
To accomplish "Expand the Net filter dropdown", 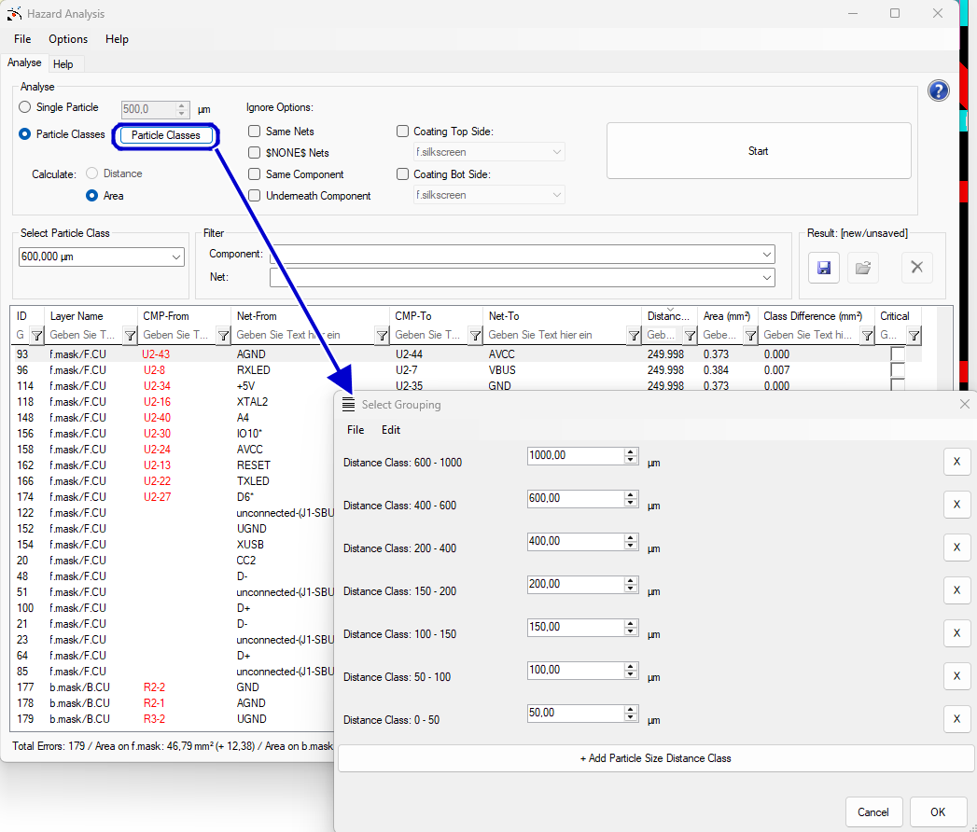I will click(x=766, y=277).
